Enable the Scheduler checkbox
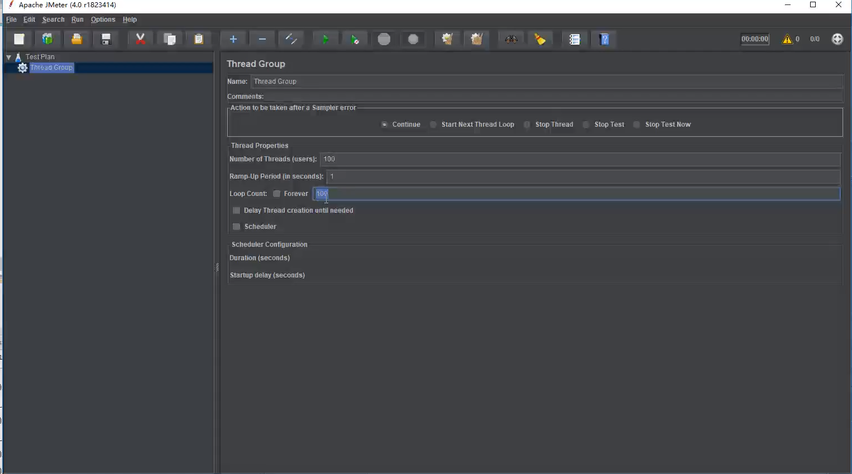 (236, 227)
